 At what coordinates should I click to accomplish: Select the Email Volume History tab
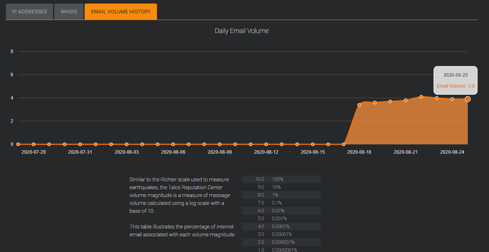click(121, 12)
